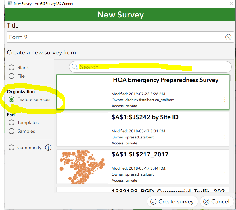Clear the Title field using the X icon
Screen dimensions: 236x210
[228, 37]
